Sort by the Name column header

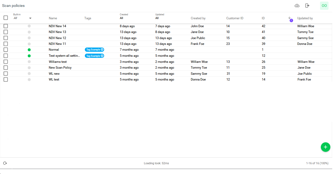(x=53, y=18)
